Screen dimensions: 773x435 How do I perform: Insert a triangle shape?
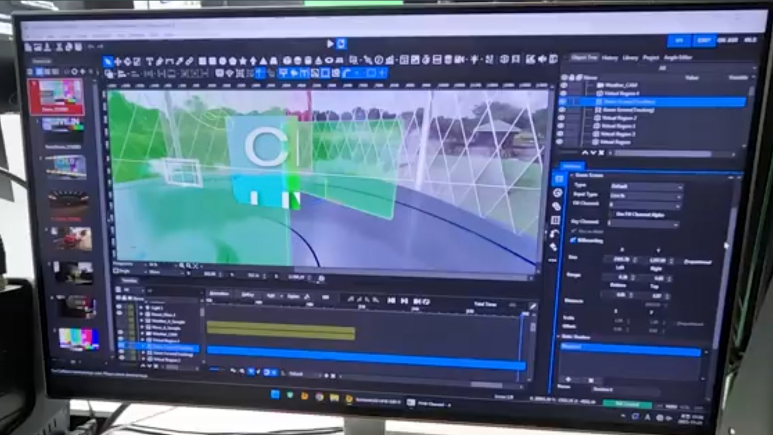click(263, 61)
